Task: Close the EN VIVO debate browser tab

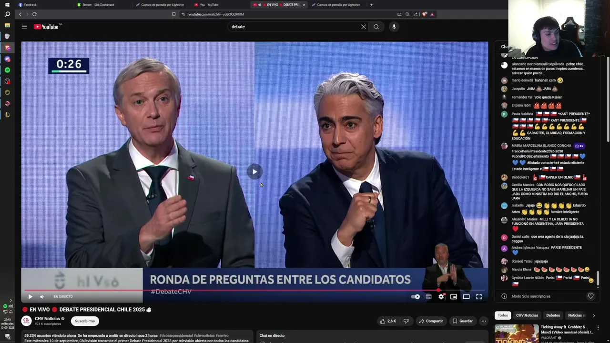Action: pos(304,5)
